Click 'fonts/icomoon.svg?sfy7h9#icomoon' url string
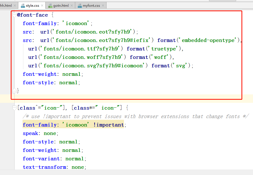 [93, 66]
